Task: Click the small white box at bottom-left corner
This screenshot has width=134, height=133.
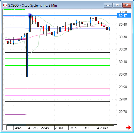Action: (5, 127)
